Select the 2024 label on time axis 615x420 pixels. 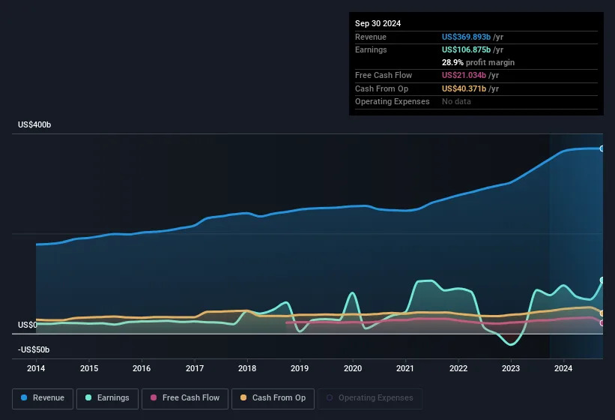click(x=563, y=368)
